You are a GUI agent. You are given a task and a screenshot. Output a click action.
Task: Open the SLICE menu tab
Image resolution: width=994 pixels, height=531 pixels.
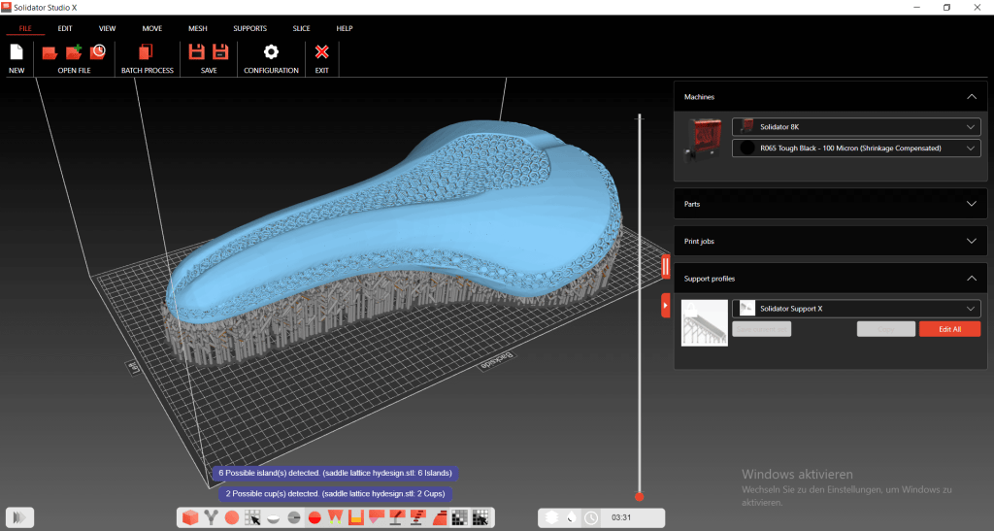[301, 28]
